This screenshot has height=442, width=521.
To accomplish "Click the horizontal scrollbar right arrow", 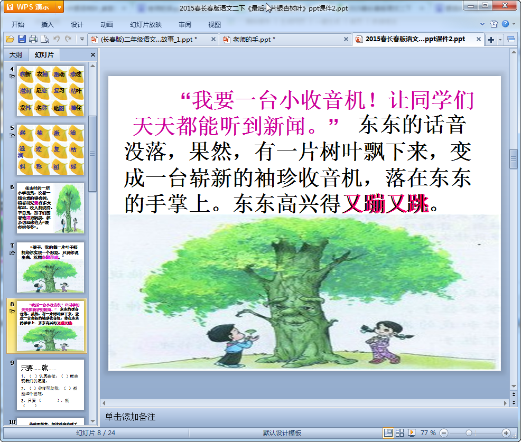I will click(505, 403).
